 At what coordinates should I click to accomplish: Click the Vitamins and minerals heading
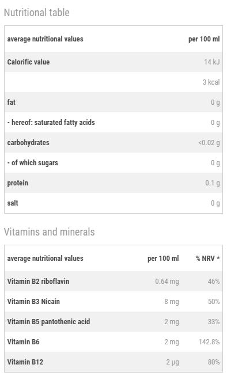[49, 232]
